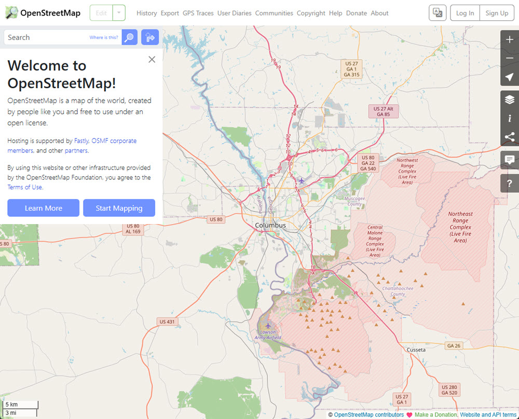The width and height of the screenshot is (519, 419).
Task: Open the History menu item
Action: (x=147, y=13)
